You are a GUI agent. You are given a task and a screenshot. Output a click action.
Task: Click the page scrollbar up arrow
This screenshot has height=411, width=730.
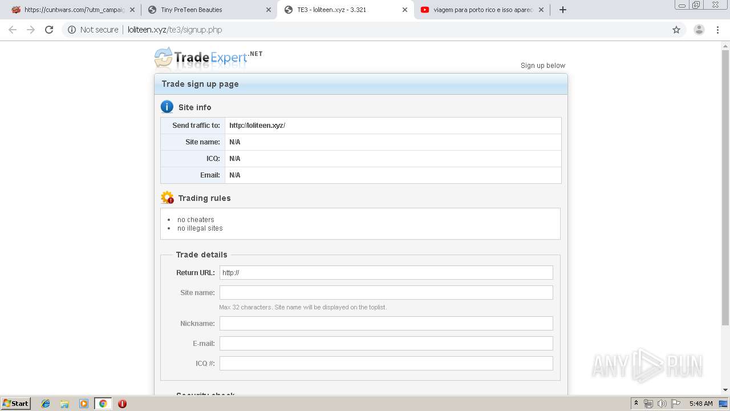(x=725, y=45)
